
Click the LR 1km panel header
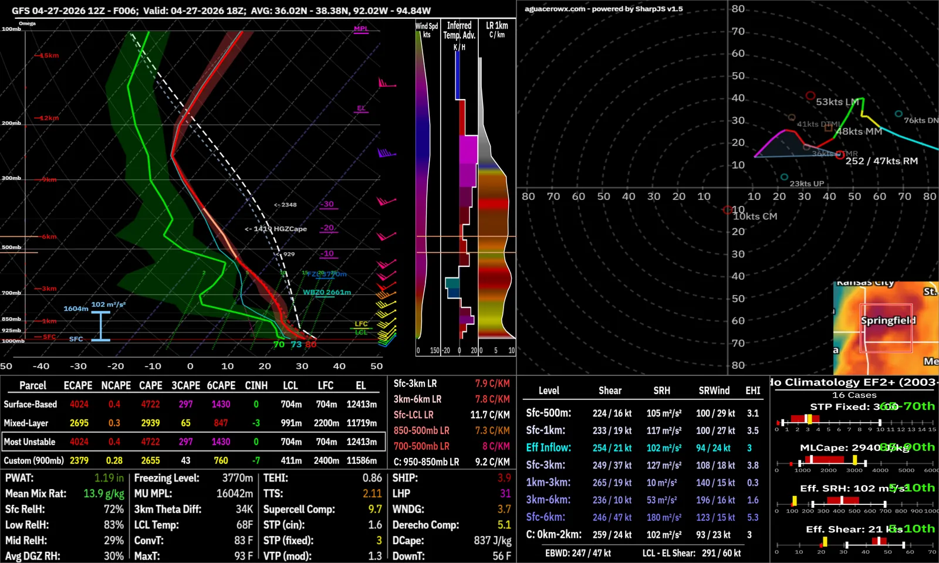point(497,30)
